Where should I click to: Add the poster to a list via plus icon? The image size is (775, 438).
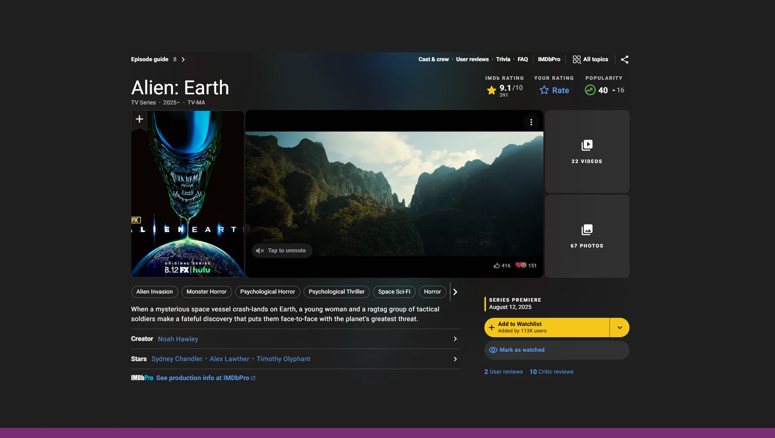139,119
